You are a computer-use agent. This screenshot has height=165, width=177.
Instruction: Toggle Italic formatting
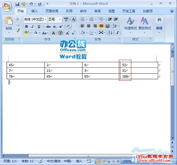pyautogui.click(x=33, y=27)
